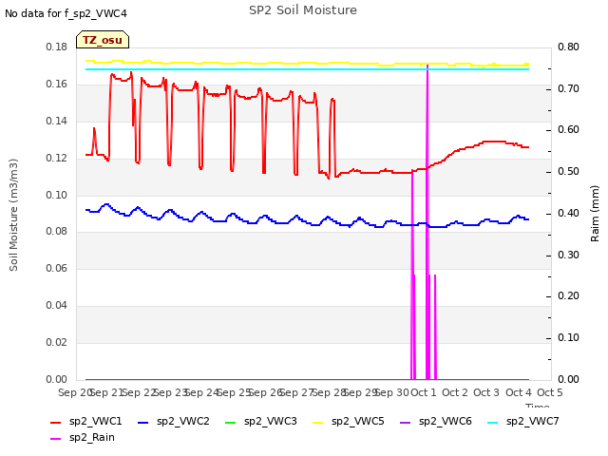The height and width of the screenshot is (456, 608).
Task: Click the Oct 3 x-axis tick label
Action: (486, 392)
